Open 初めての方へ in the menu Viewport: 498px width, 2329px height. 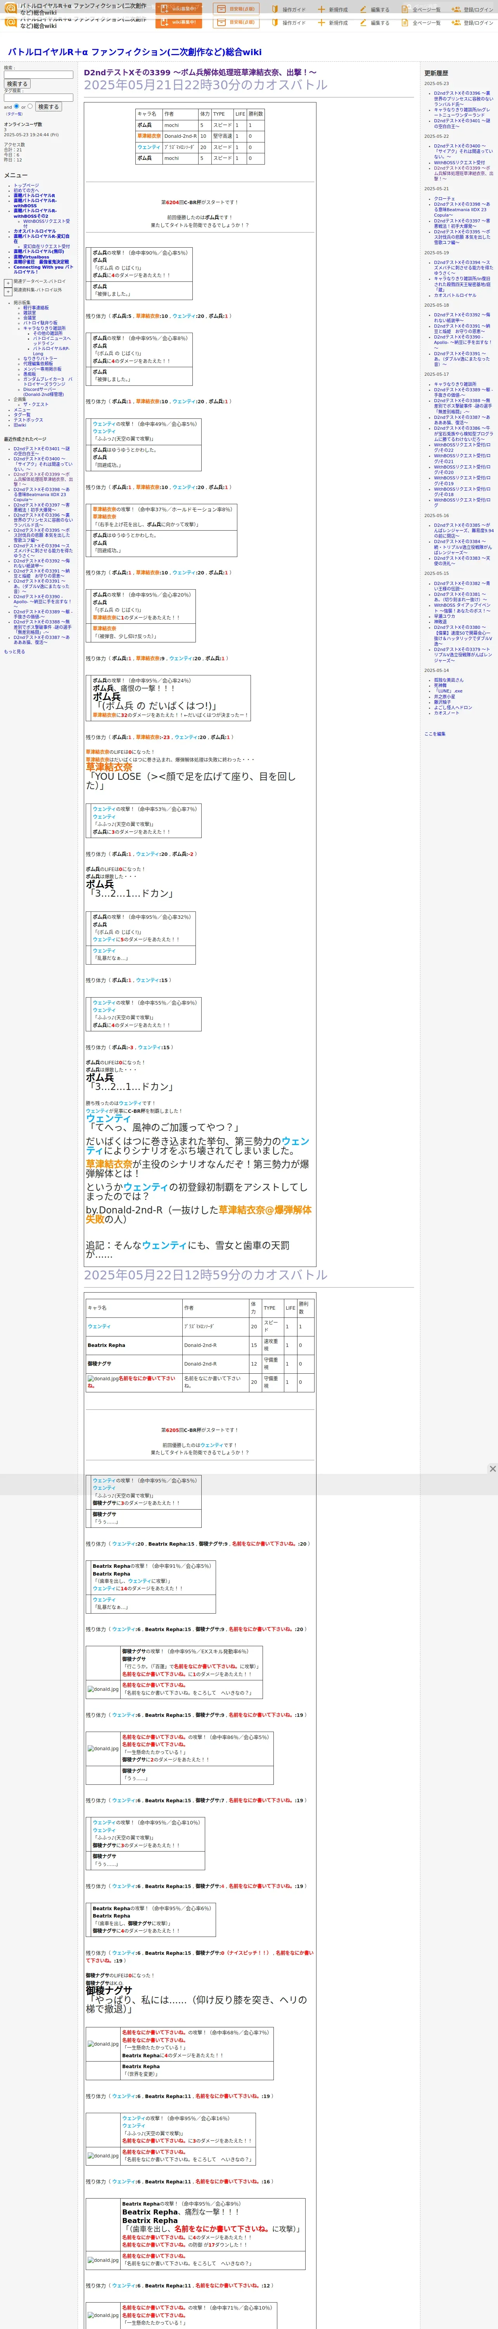[27, 190]
